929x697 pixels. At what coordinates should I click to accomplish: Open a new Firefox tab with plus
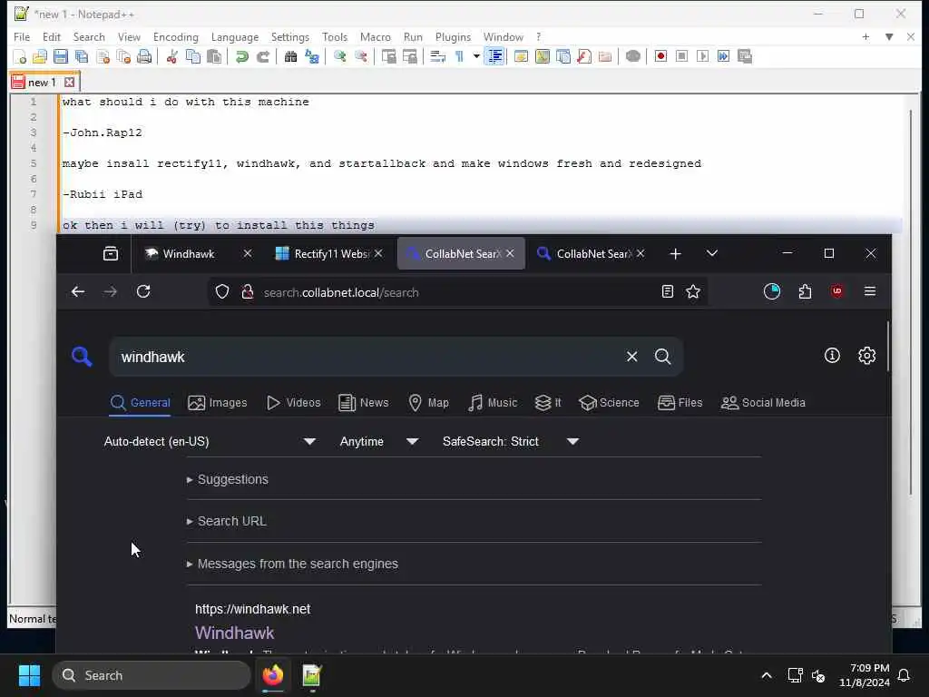click(675, 254)
